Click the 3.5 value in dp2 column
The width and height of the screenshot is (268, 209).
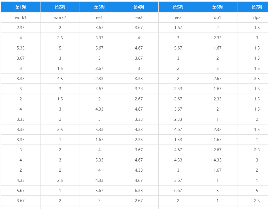(x=253, y=79)
